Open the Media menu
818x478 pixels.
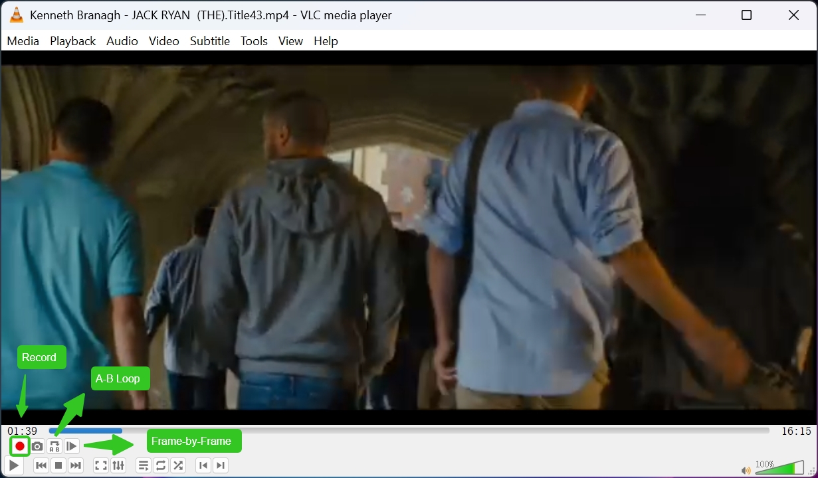click(x=23, y=40)
